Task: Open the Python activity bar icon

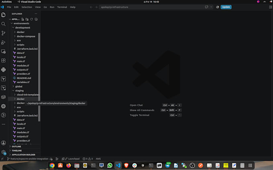Action: point(3,70)
